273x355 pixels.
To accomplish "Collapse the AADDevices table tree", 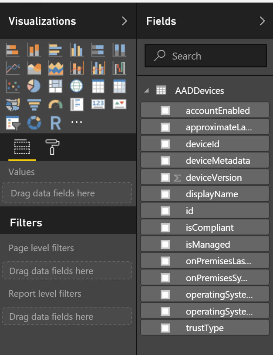I will [147, 91].
